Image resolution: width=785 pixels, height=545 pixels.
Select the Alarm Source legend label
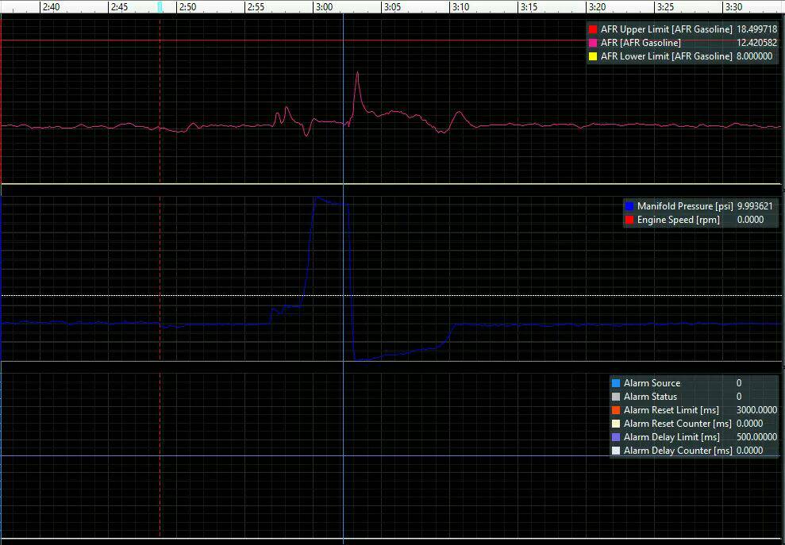[652, 383]
